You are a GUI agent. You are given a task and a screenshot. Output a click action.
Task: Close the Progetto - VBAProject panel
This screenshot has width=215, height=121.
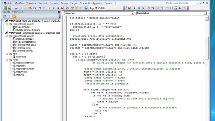59,12
